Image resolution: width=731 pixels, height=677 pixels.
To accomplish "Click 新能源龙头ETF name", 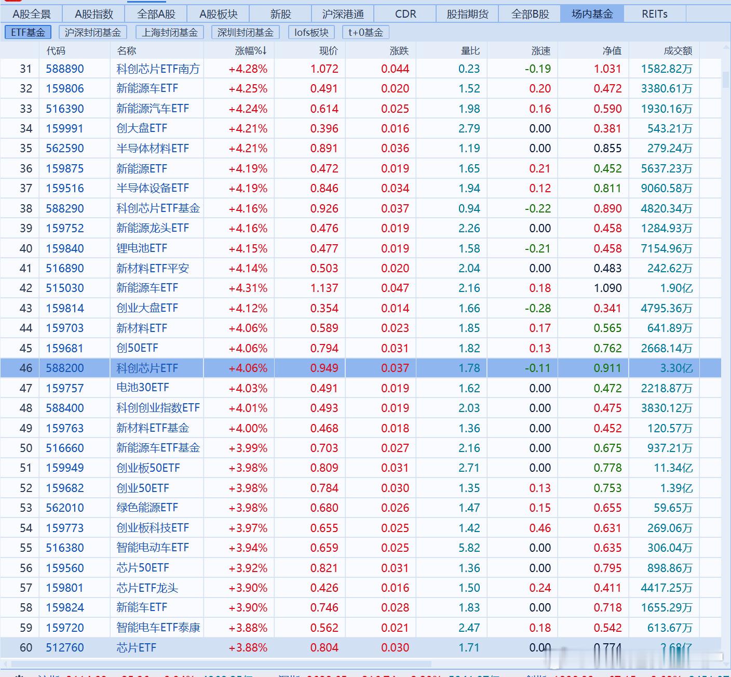I will [153, 228].
